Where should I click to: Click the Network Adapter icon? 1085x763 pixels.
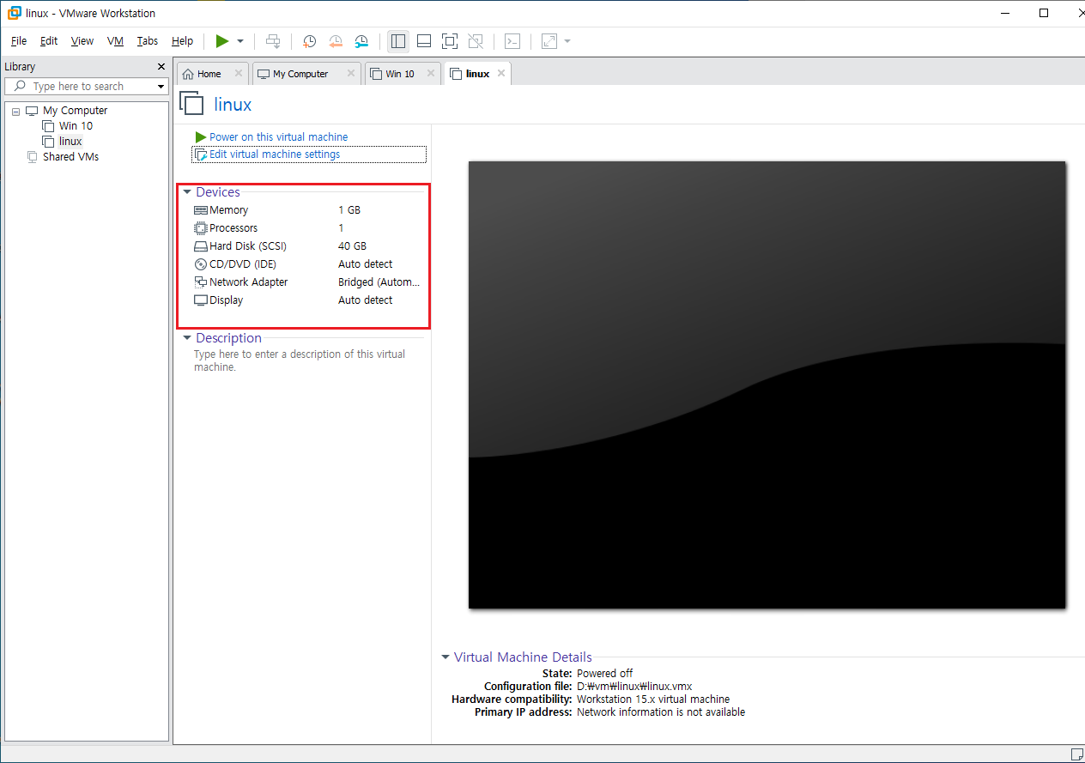(x=201, y=282)
